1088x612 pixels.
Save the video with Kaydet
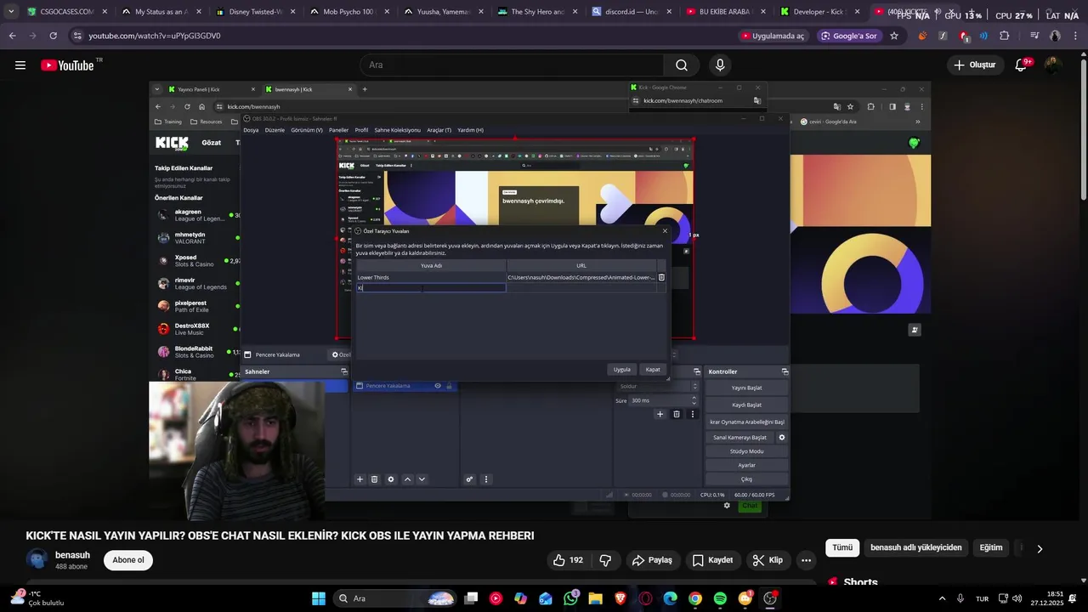coord(712,560)
